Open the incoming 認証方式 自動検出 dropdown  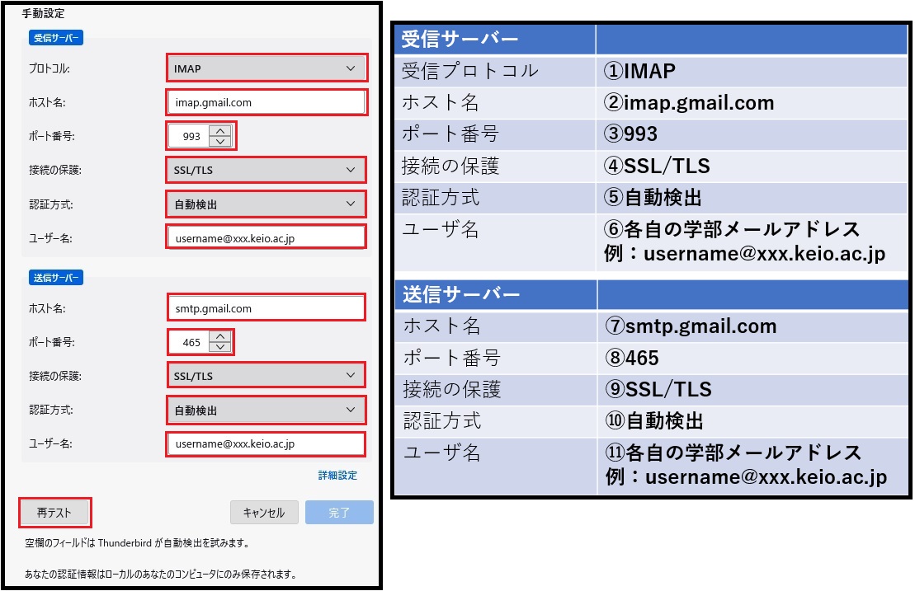coord(266,204)
